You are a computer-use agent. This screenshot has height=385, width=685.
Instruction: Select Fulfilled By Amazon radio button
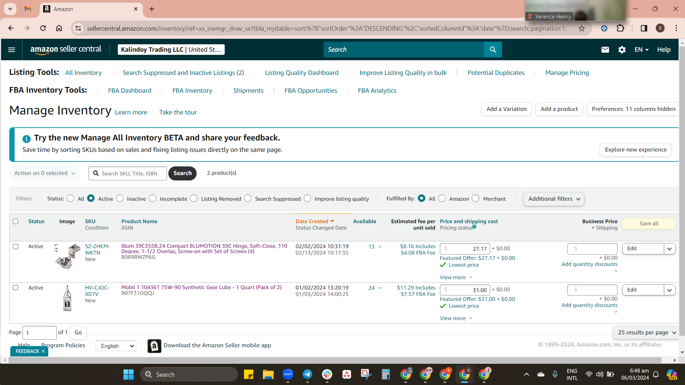(442, 198)
